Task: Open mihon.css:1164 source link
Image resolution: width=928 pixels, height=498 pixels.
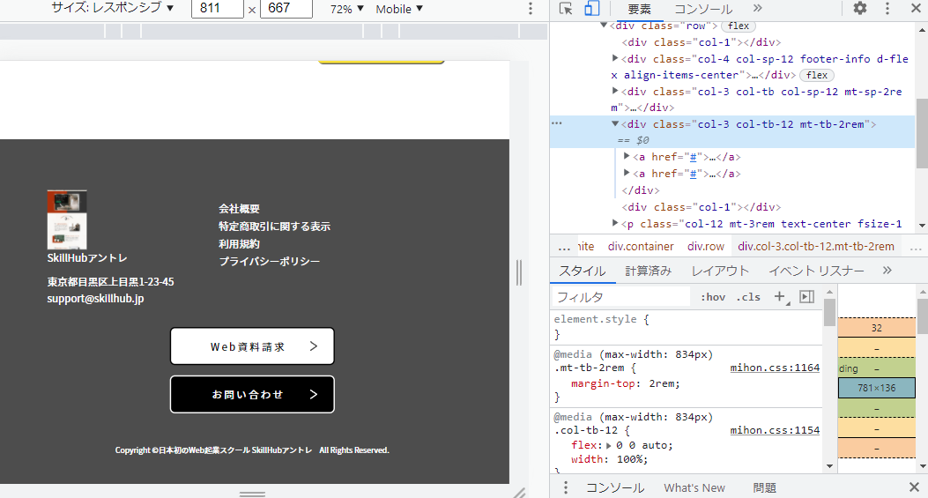Action: coord(775,368)
